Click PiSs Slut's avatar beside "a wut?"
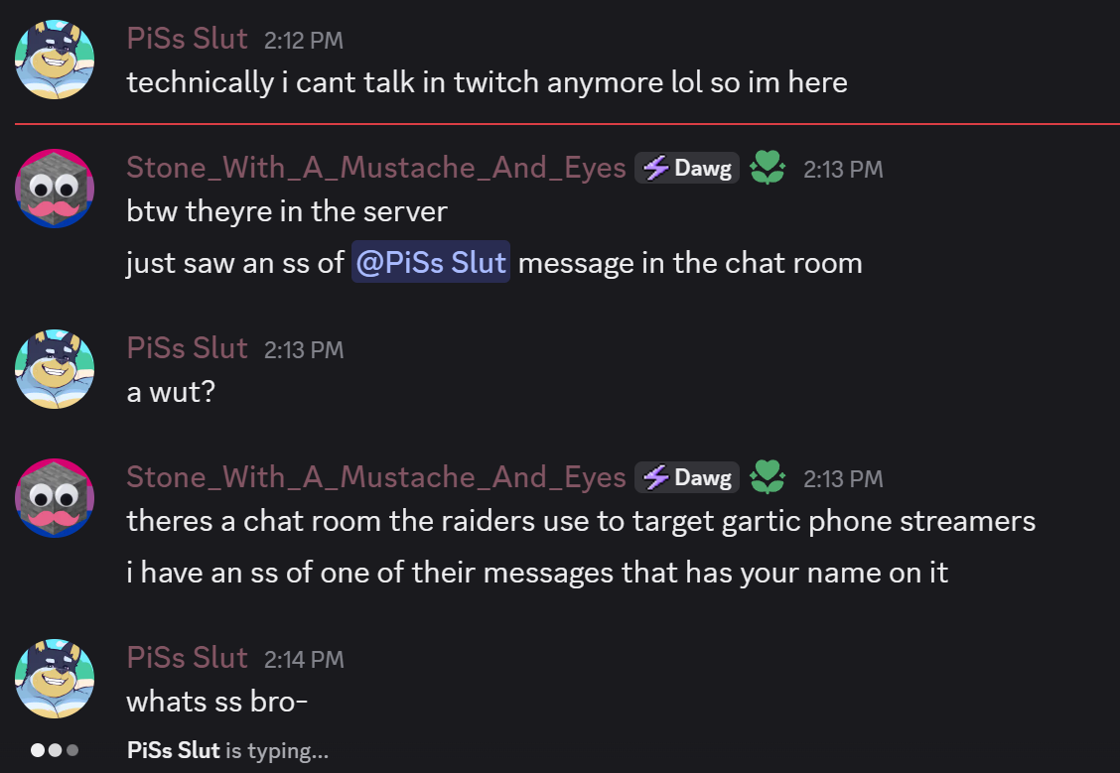1120x773 pixels. [55, 368]
